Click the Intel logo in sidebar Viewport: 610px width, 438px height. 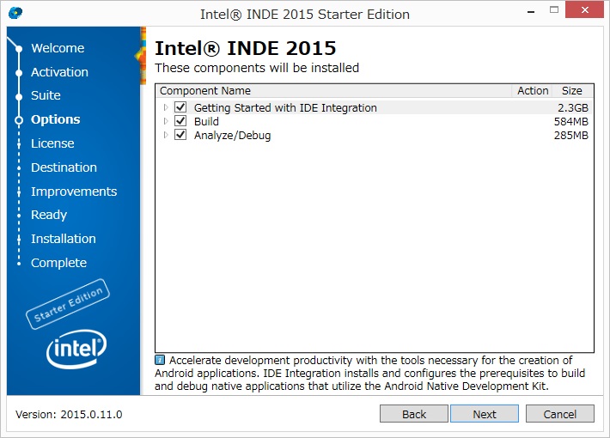(75, 347)
